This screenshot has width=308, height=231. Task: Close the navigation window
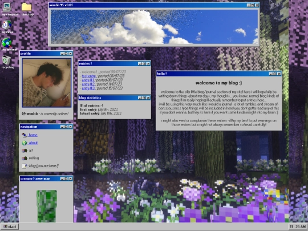pyautogui.click(x=70, y=127)
